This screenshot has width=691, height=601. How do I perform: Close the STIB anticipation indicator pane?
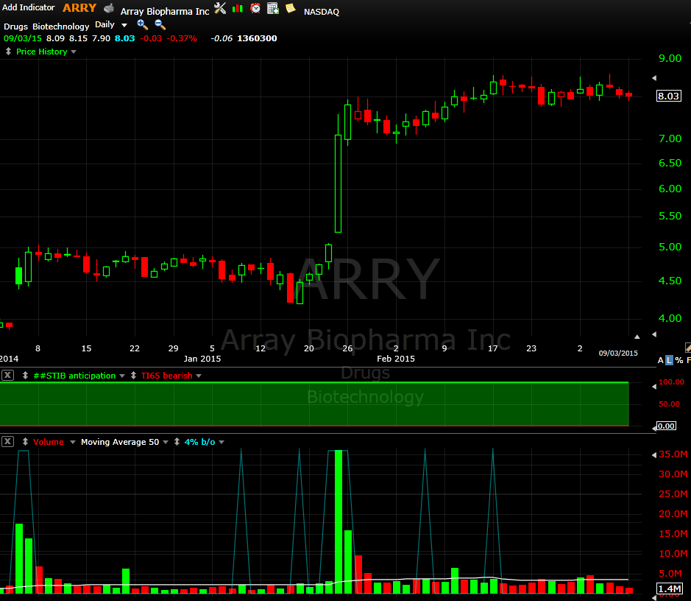tap(7, 375)
